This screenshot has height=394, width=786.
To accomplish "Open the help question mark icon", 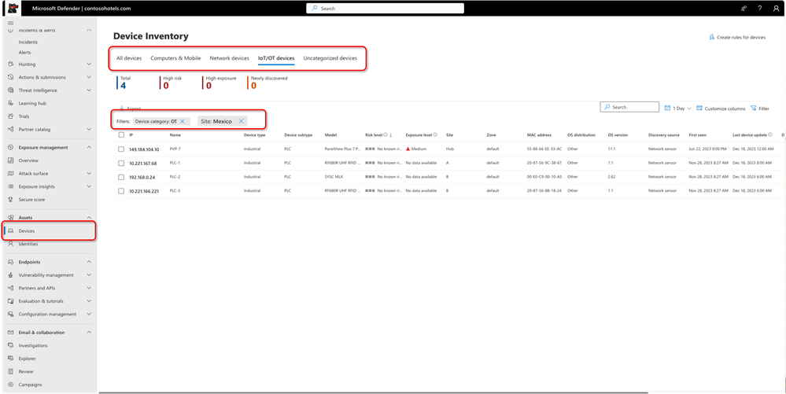I will pos(760,9).
